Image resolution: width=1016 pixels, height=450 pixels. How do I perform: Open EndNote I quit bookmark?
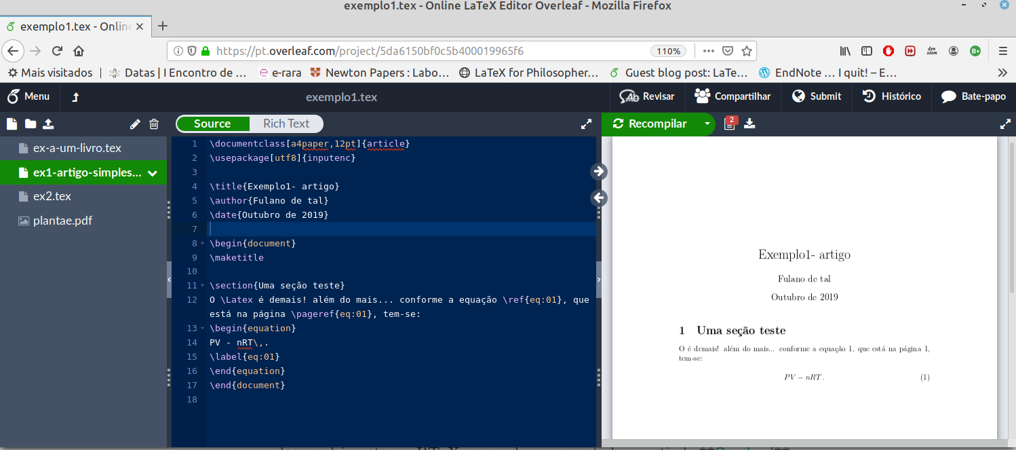[x=828, y=73]
